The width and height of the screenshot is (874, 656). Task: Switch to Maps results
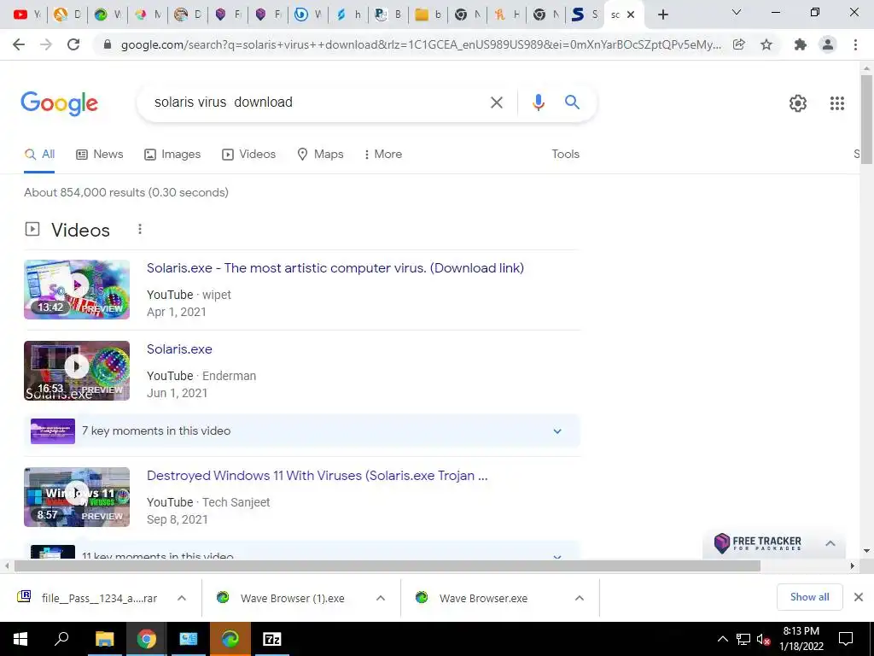pos(320,155)
